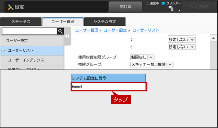Select ユーザーリスト in the sidebar
The height and width of the screenshot is (128, 218).
32,50
